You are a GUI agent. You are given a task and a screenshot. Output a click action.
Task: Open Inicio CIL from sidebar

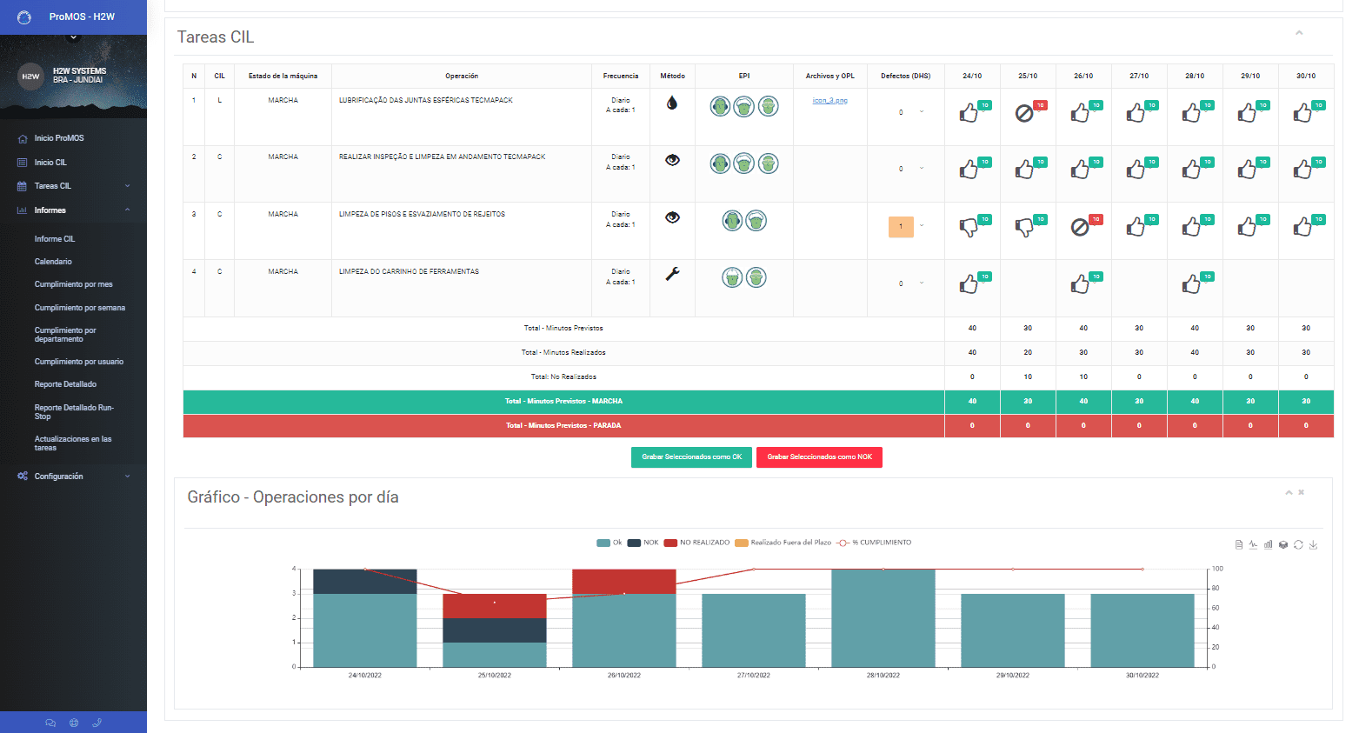tap(50, 163)
